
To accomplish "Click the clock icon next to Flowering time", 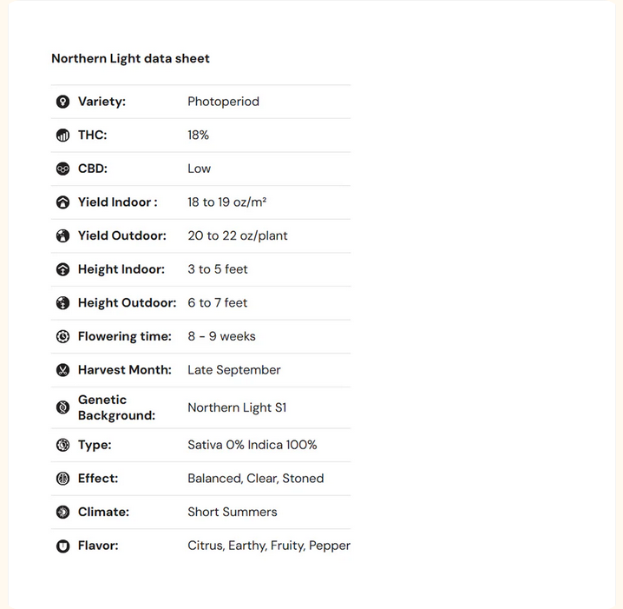I will coord(62,336).
